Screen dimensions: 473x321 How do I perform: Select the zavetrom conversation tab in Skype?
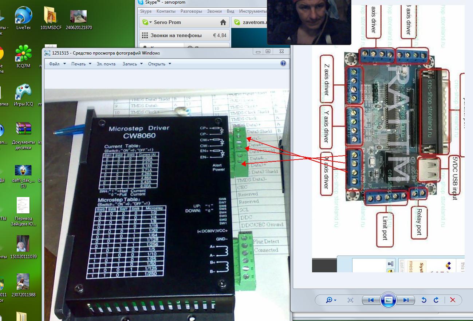(x=249, y=22)
